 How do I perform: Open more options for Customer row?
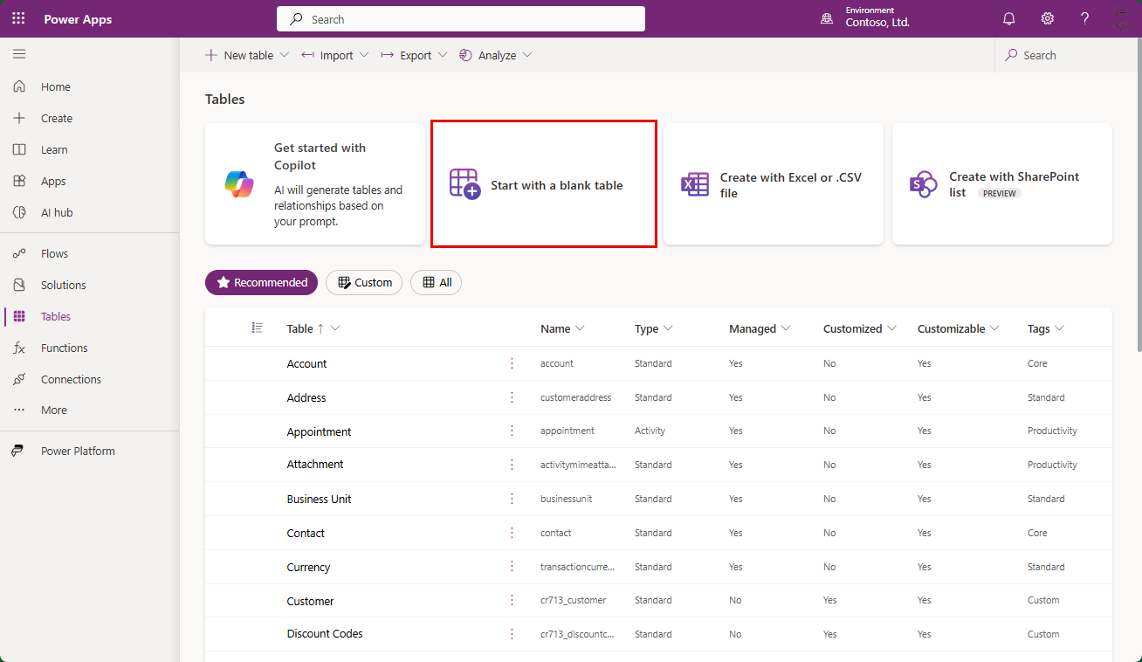coord(512,600)
